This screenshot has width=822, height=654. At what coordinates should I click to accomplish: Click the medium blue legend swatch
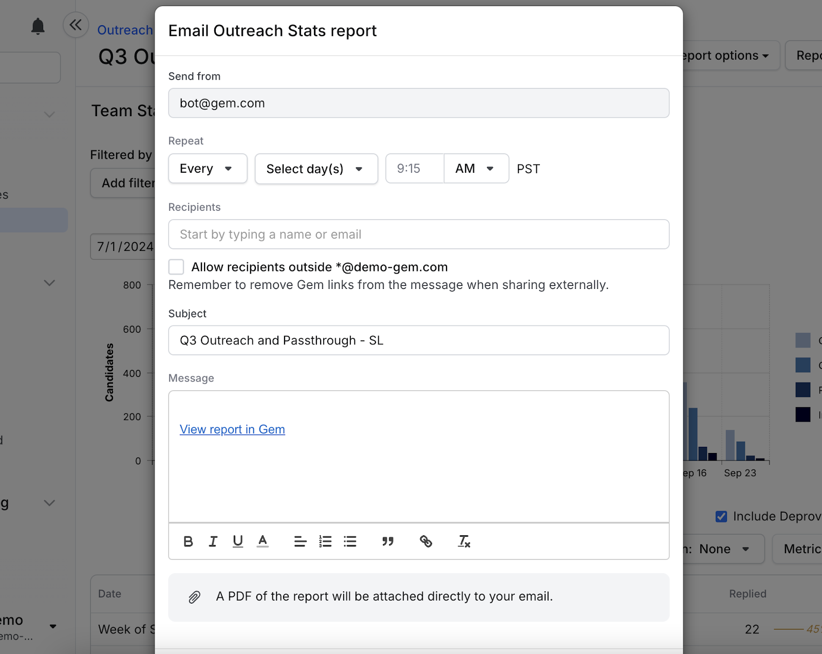point(803,365)
